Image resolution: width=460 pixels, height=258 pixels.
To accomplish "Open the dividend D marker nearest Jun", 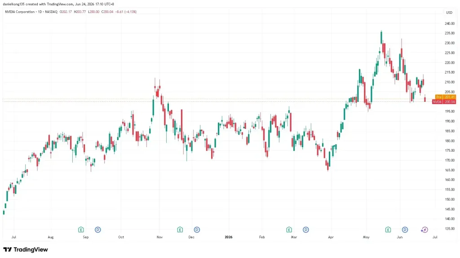I will point(405,230).
